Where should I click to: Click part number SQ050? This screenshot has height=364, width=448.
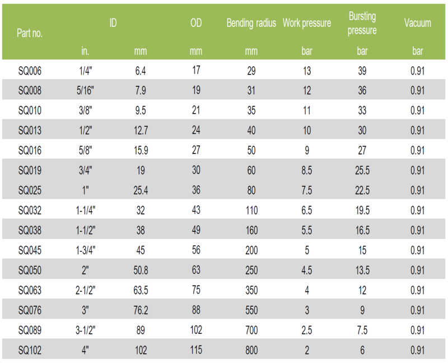[30, 270]
